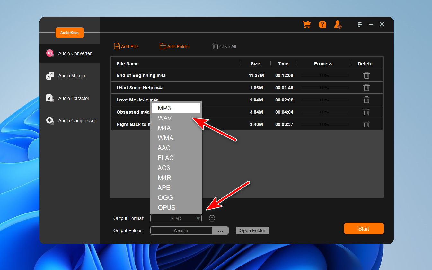Remove Right Back to It file via trash
Viewport: 432px width, 270px height.
tap(366, 124)
